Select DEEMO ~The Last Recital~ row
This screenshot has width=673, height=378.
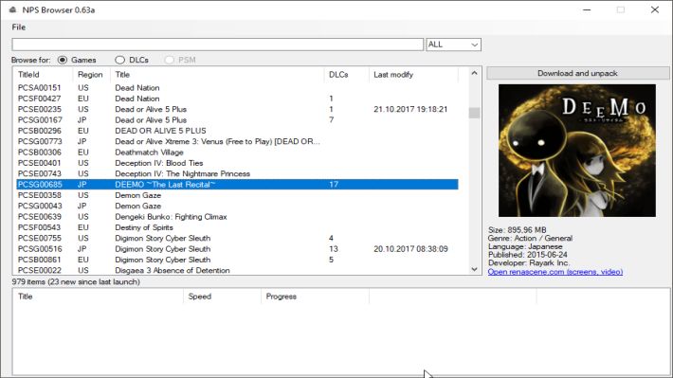237,185
